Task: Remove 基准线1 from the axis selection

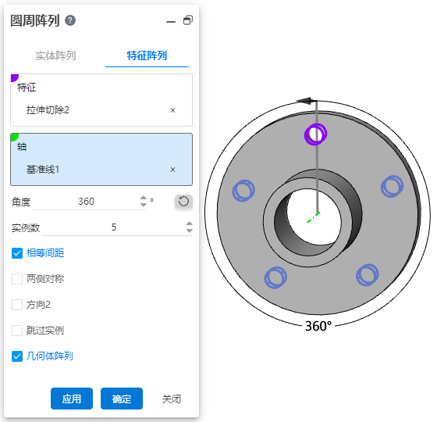Action: (x=172, y=170)
